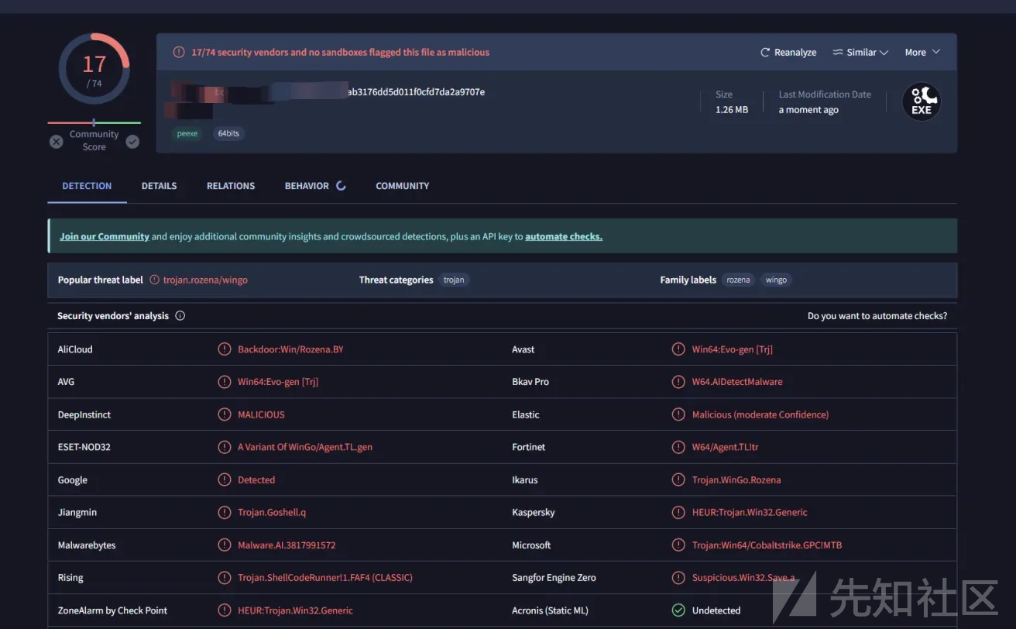This screenshot has width=1016, height=629.
Task: Click the AliCloud detection warning icon
Action: 225,349
